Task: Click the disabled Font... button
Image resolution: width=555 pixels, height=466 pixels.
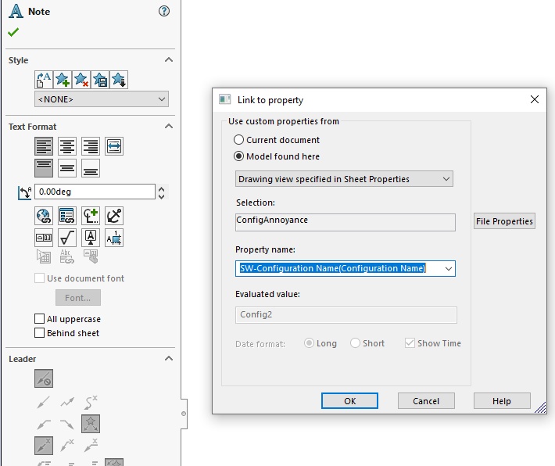Action: pyautogui.click(x=78, y=298)
